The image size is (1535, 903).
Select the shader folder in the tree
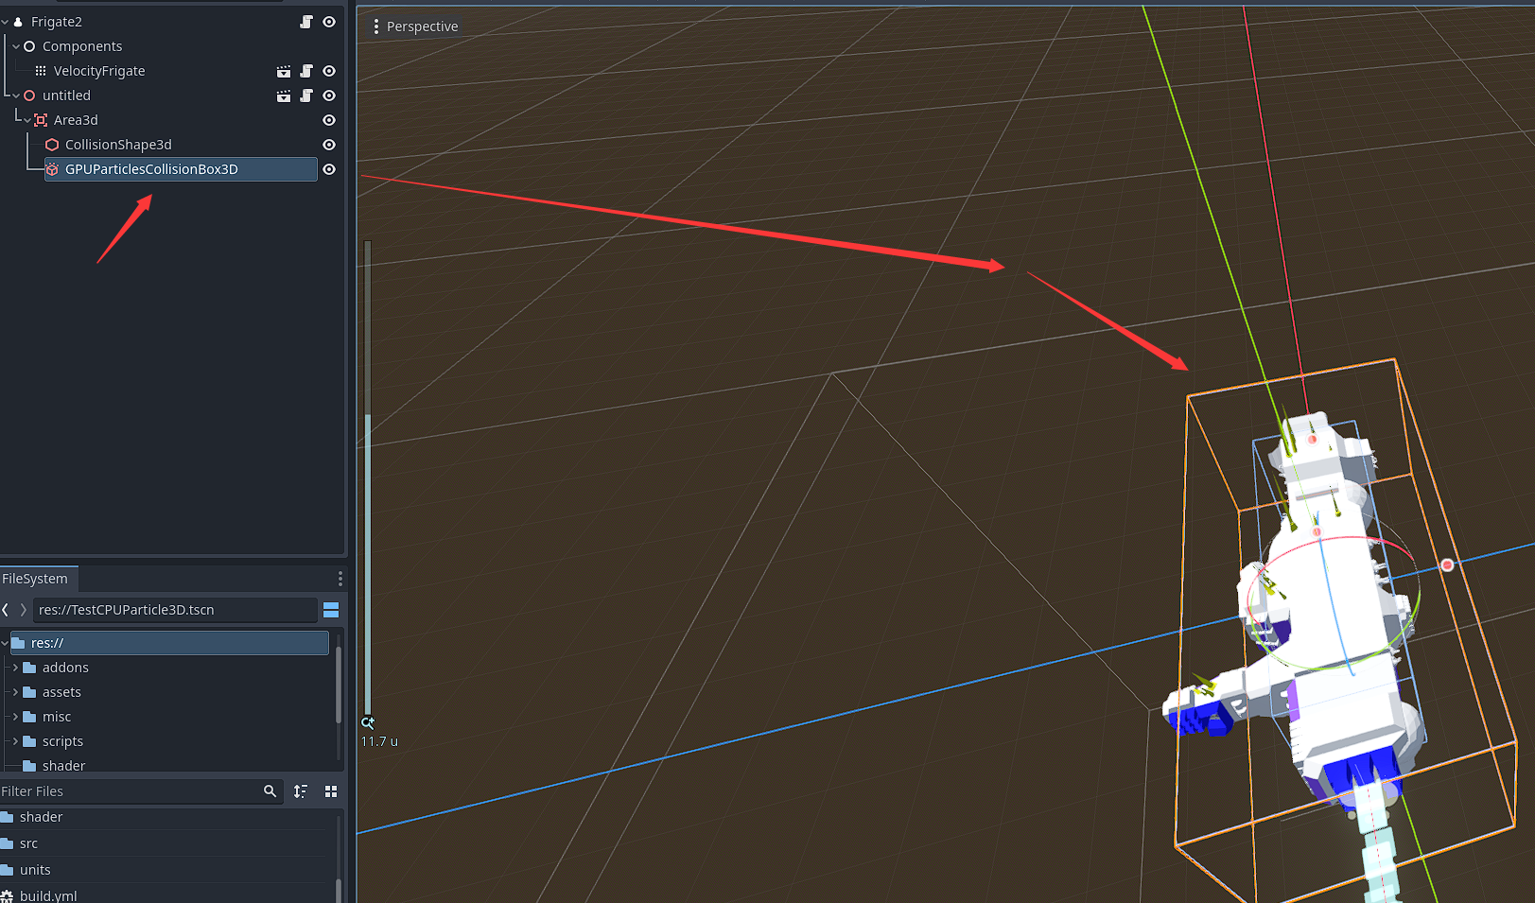click(63, 766)
